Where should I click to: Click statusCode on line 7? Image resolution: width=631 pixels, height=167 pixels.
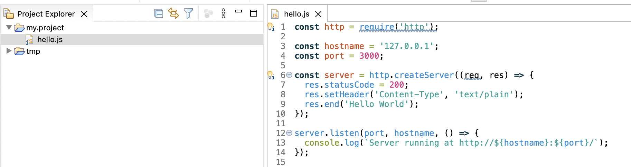pyautogui.click(x=349, y=85)
